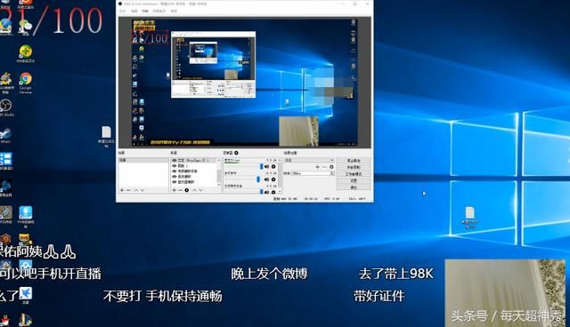The height and width of the screenshot is (327, 570).
Task: Toggle visibility of the second source in list
Action: coord(175,165)
